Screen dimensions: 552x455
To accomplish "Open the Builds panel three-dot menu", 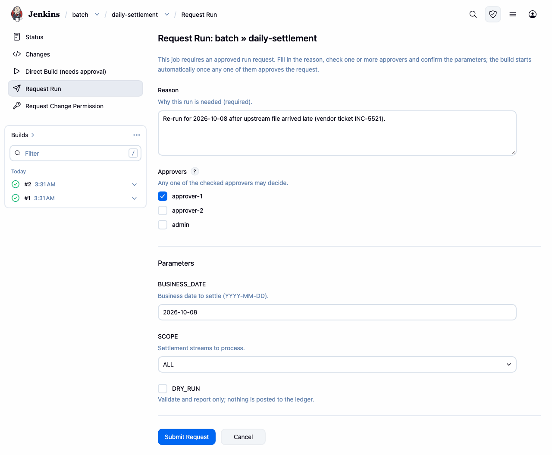I will point(137,135).
